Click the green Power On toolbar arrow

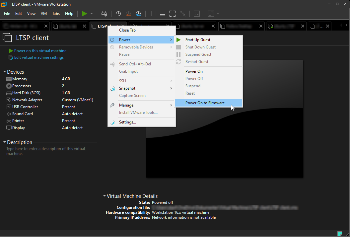(84, 14)
